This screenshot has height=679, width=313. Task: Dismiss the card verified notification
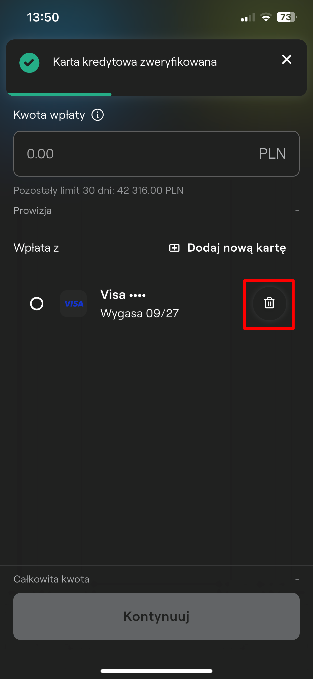coord(287,60)
